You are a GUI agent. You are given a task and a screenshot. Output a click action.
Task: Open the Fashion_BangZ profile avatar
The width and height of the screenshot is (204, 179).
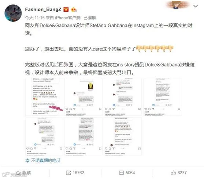13,13
